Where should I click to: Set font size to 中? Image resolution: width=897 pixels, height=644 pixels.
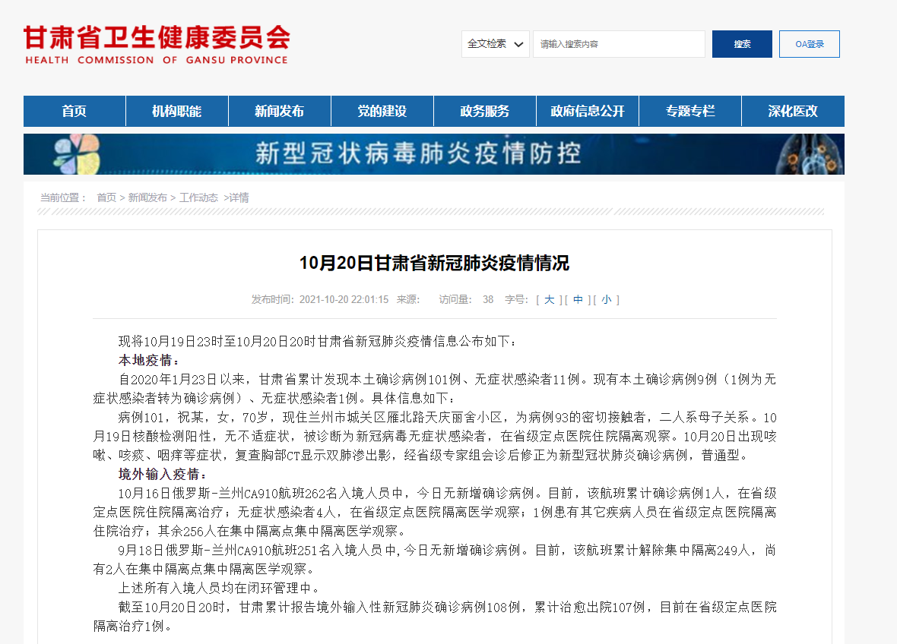(578, 299)
